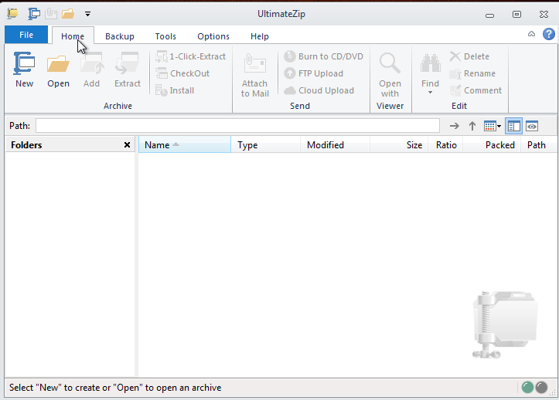Sort by the Packed column header

492,144
